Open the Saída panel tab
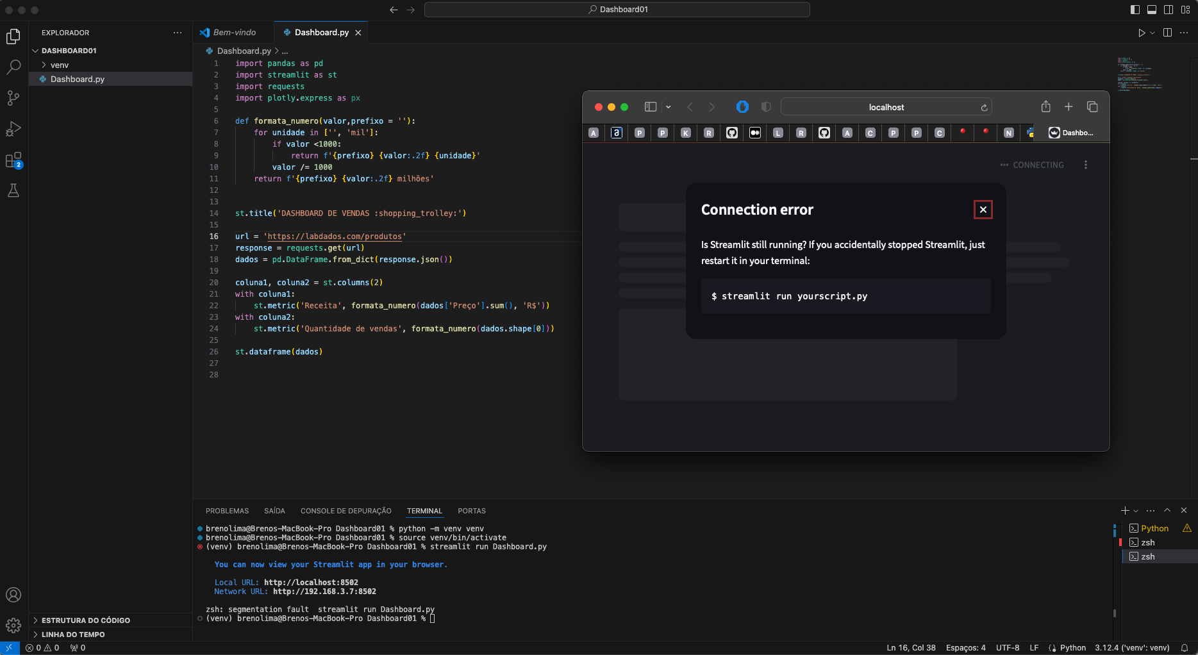The width and height of the screenshot is (1198, 655). tap(274, 511)
